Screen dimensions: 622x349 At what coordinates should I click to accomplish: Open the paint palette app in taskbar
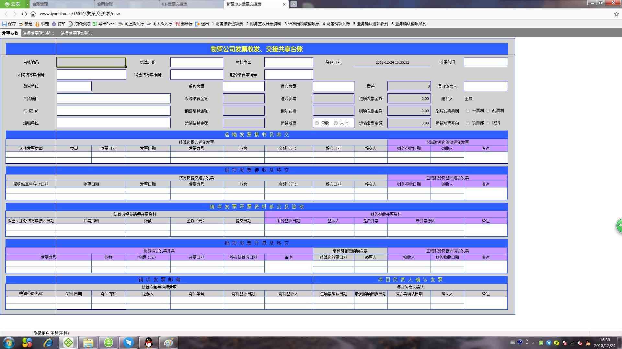tap(169, 343)
